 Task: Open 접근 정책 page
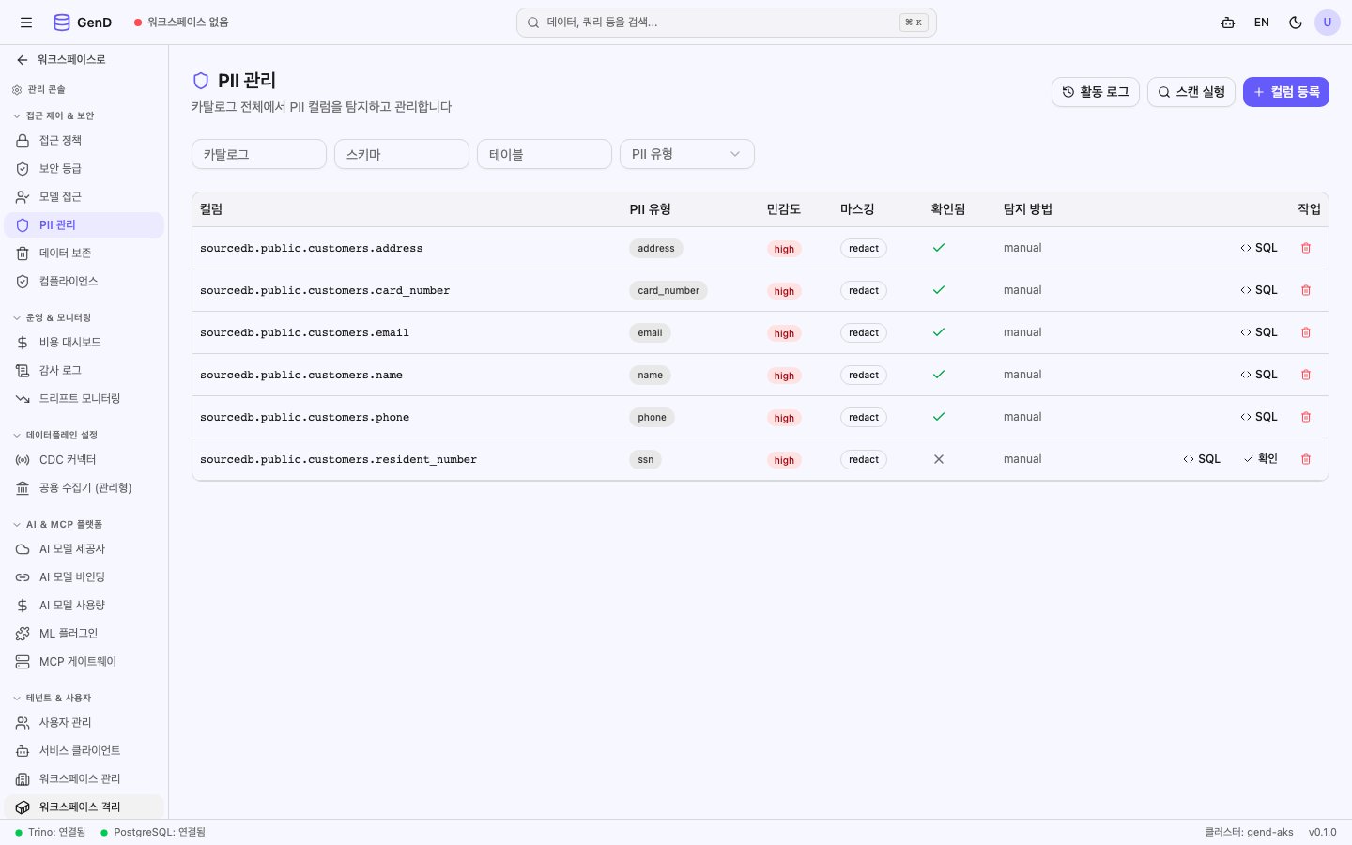(x=84, y=140)
